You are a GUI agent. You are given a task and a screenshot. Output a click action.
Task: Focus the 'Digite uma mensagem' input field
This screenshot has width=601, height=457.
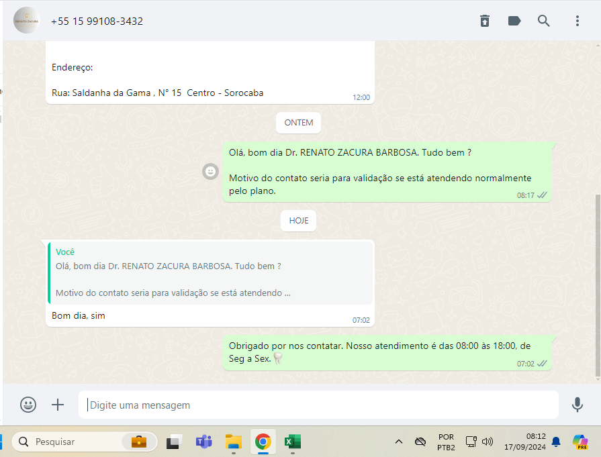click(x=319, y=405)
